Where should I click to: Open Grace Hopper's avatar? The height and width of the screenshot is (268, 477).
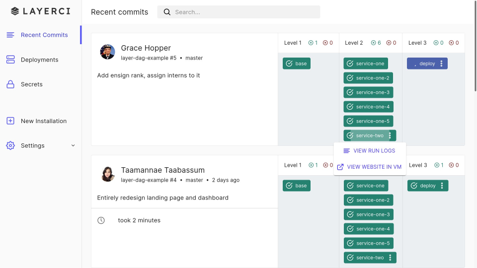click(107, 52)
